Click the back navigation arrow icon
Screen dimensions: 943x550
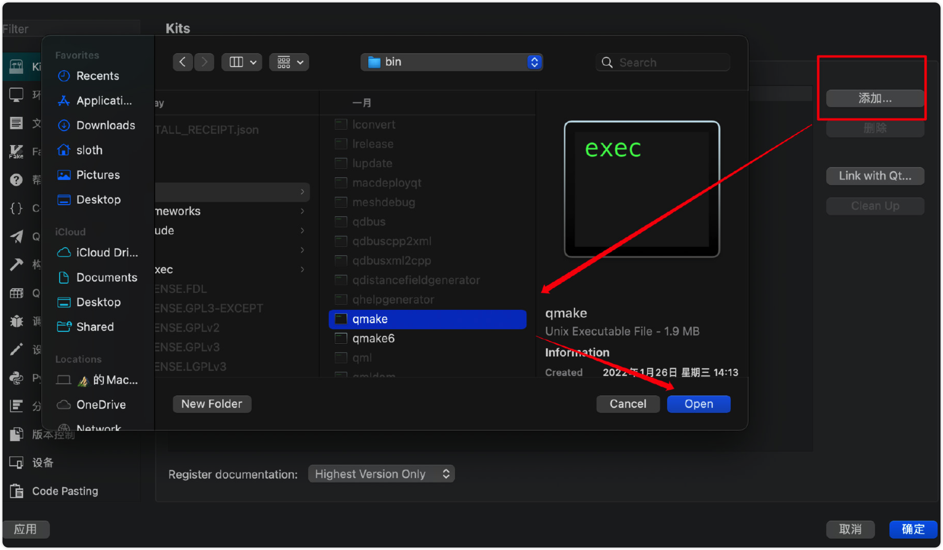183,62
